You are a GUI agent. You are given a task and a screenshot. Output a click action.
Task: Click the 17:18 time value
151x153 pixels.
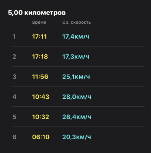(x=40, y=57)
